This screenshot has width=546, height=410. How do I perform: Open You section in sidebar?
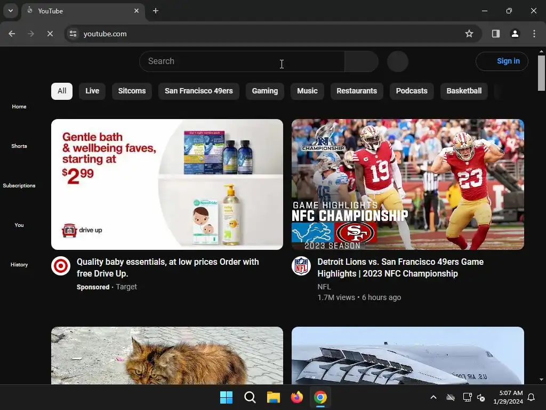[x=19, y=225]
